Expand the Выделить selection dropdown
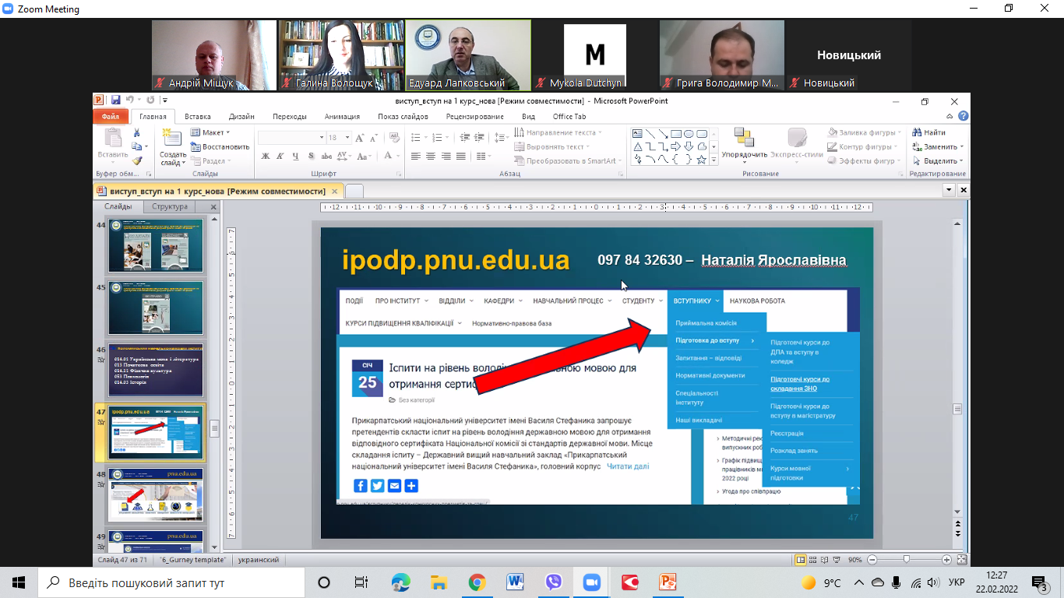Image resolution: width=1064 pixels, height=598 pixels. tap(962, 161)
